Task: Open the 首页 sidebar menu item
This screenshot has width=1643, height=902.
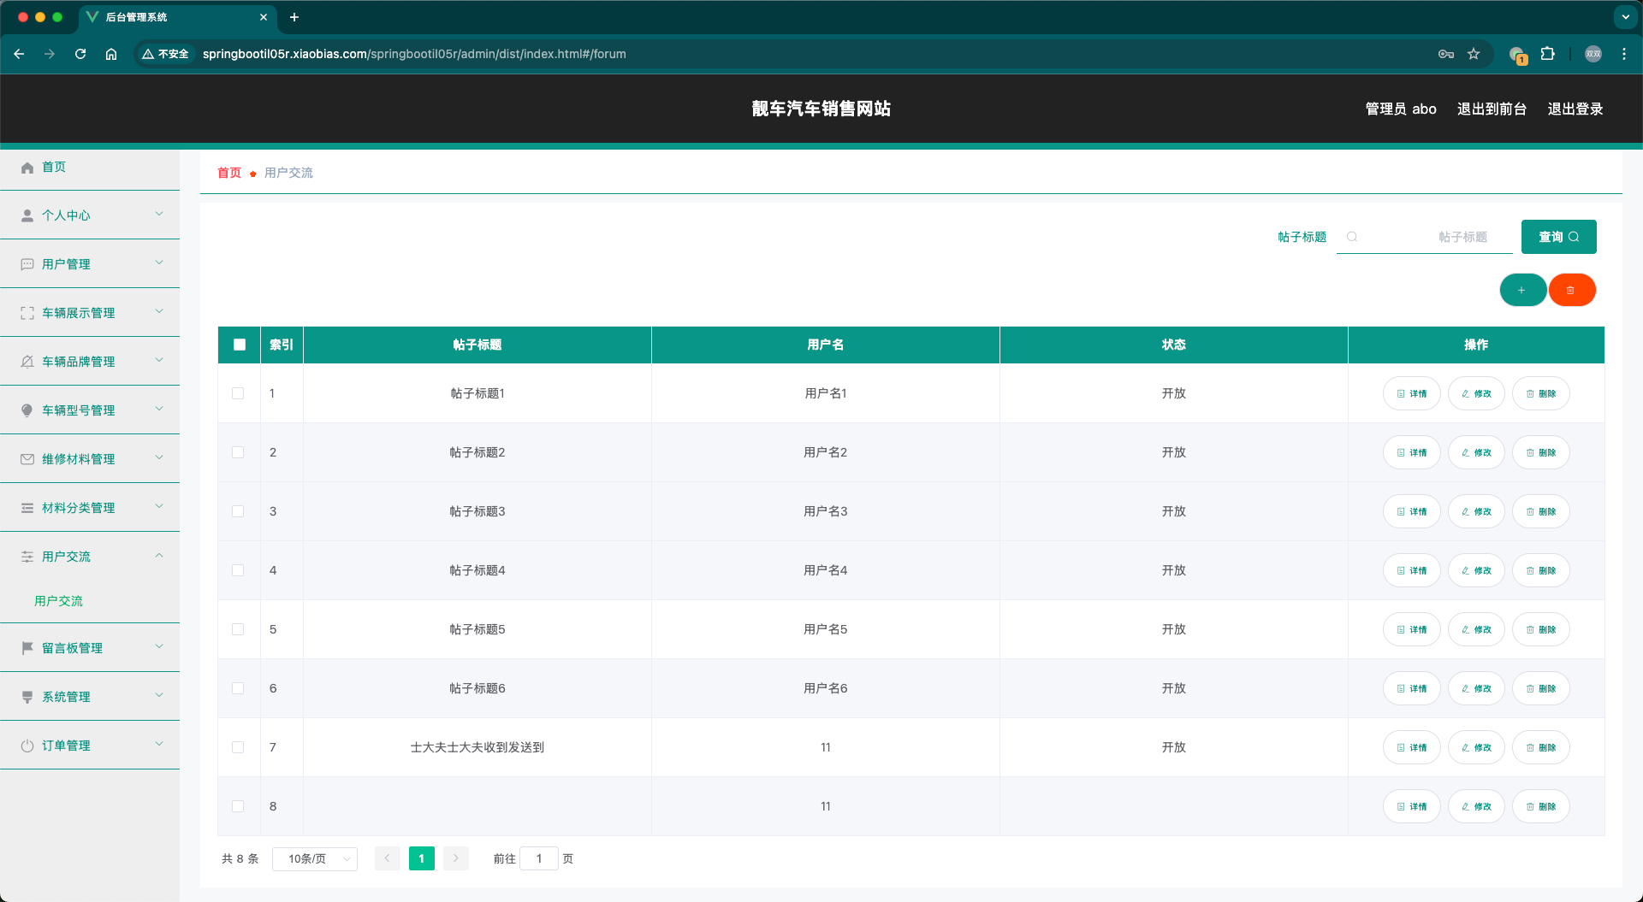Action: pyautogui.click(x=90, y=168)
